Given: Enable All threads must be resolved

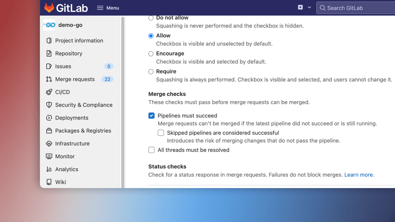Looking at the screenshot, I should [x=151, y=150].
